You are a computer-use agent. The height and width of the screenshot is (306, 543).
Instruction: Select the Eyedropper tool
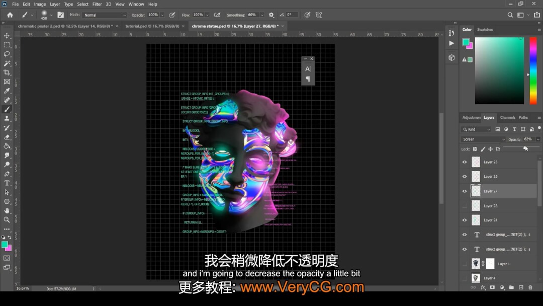[x=7, y=91]
